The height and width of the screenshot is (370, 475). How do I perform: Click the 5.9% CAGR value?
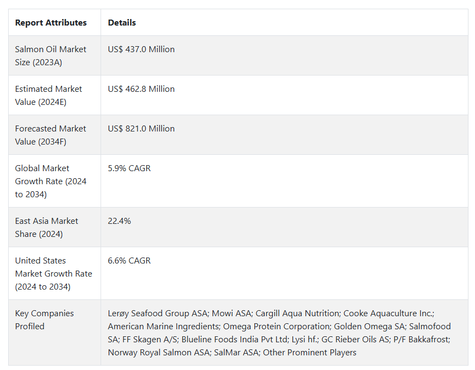(x=129, y=168)
